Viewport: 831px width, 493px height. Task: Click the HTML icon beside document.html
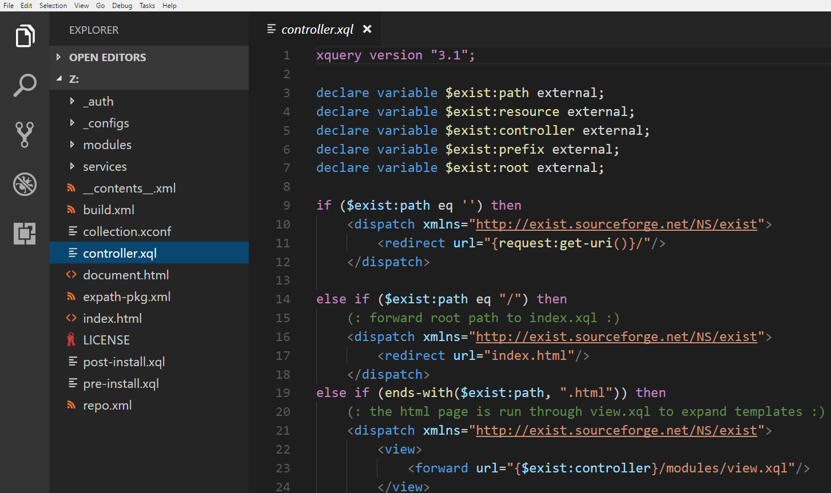pyautogui.click(x=71, y=275)
